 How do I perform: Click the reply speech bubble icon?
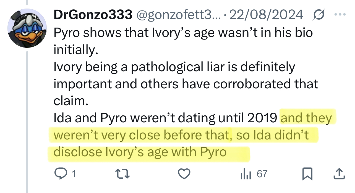60,174
